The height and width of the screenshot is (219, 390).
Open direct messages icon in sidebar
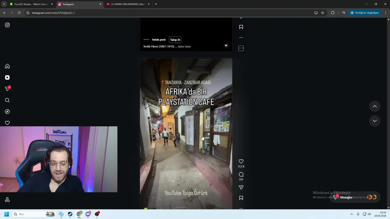pos(7,89)
